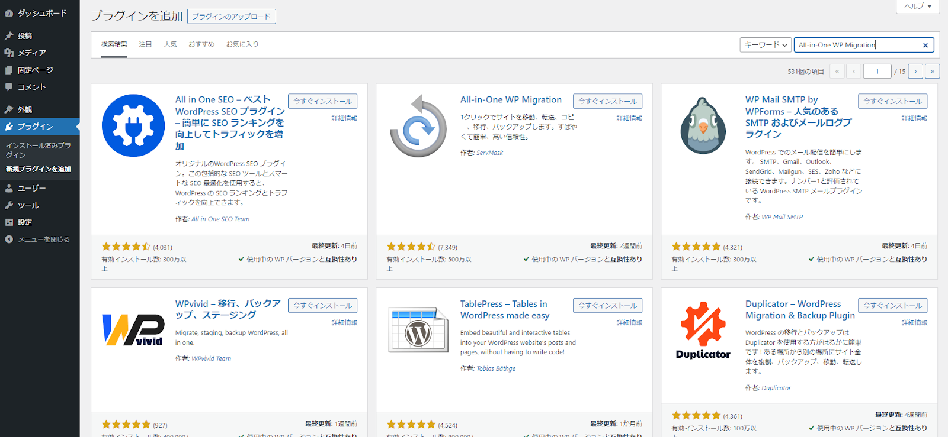948x437 pixels.
Task: Click the current page number field
Action: [877, 72]
